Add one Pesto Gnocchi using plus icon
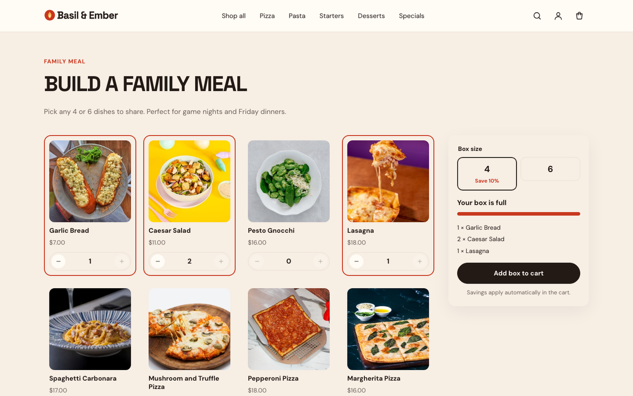Viewport: 633px width, 396px height. click(x=320, y=261)
